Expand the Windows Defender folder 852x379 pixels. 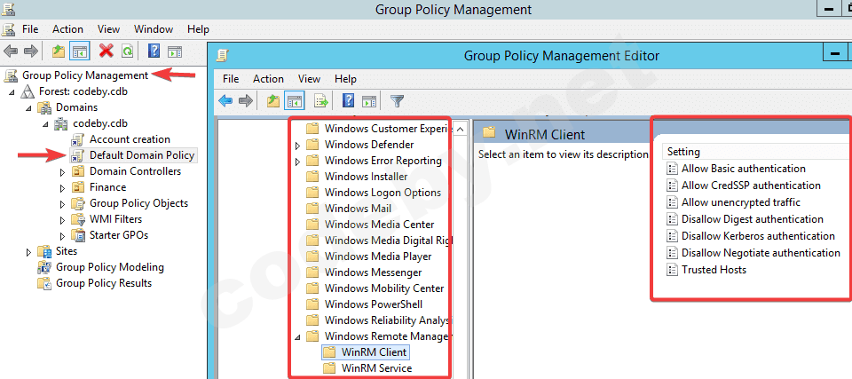tap(297, 145)
